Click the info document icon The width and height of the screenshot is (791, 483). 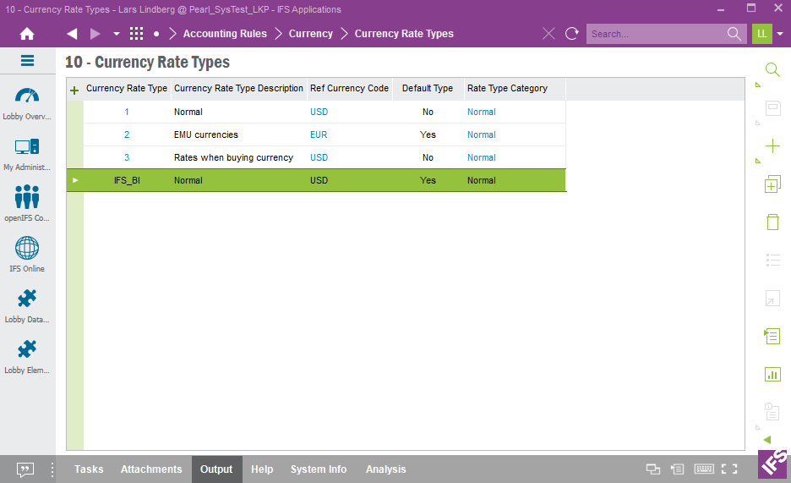[x=772, y=412]
